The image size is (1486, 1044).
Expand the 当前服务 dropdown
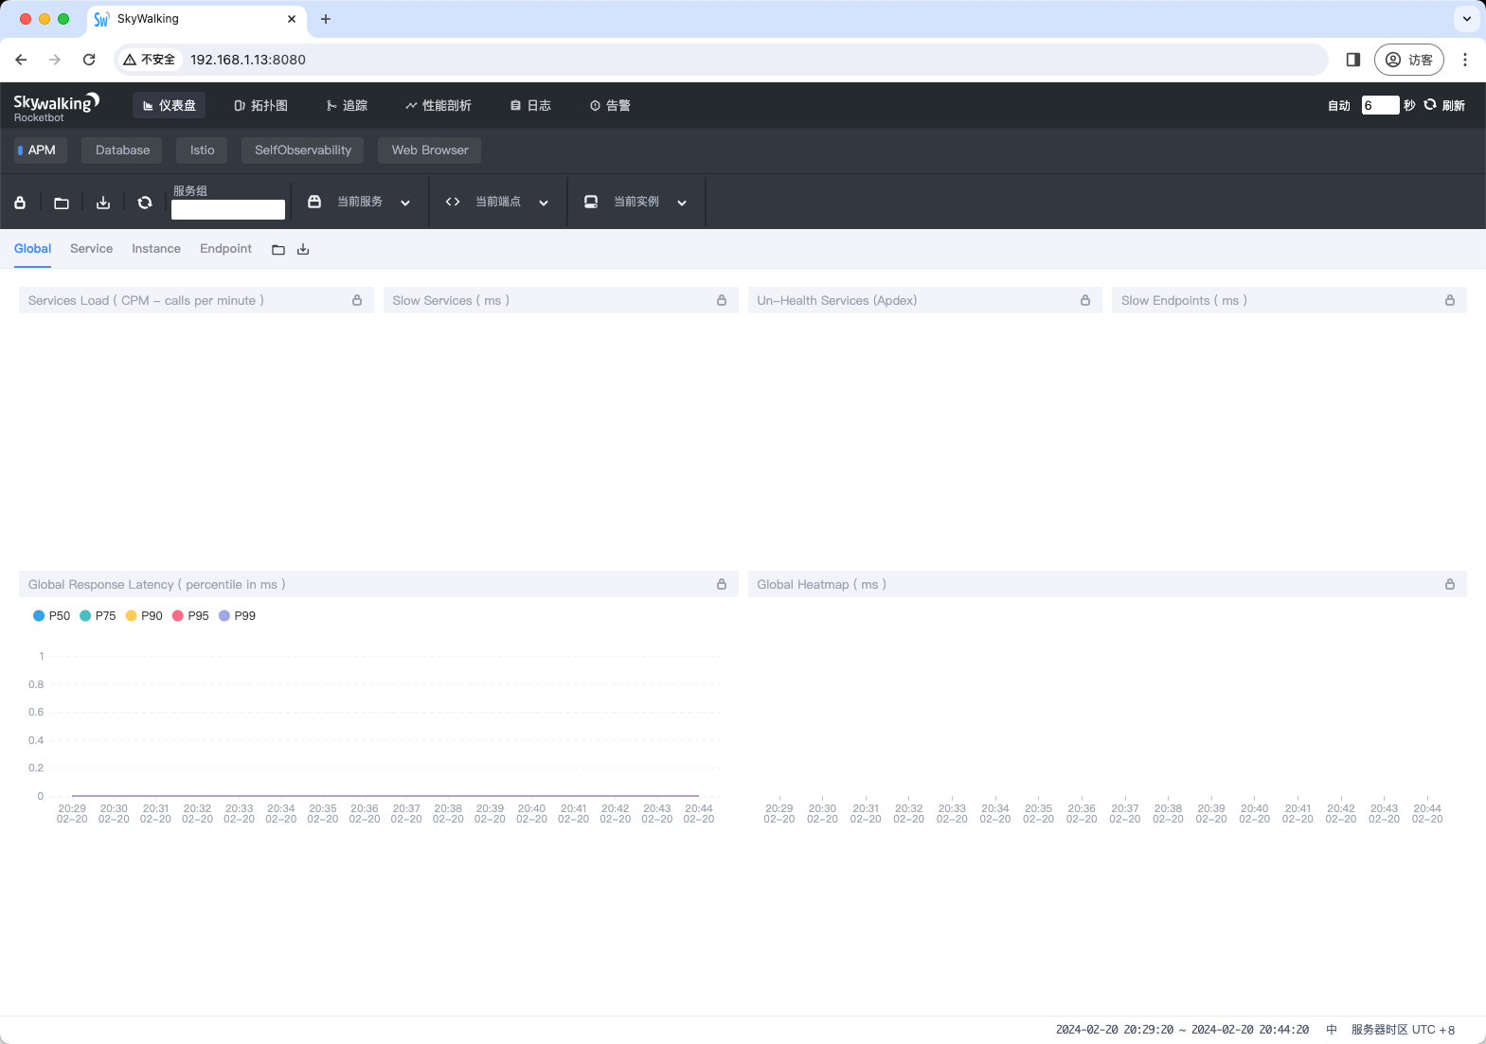coord(405,203)
